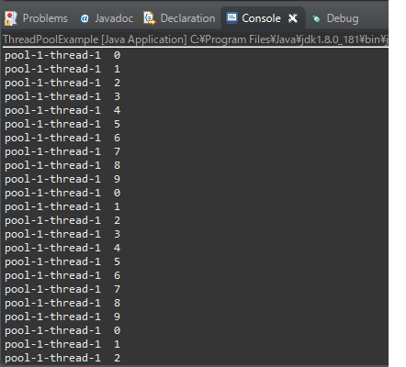Viewport: 406px width, 367px height.
Task: Show the Declaration tab
Action: [187, 18]
